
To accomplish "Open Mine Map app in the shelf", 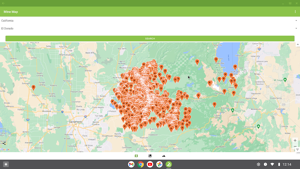I will (169, 164).
